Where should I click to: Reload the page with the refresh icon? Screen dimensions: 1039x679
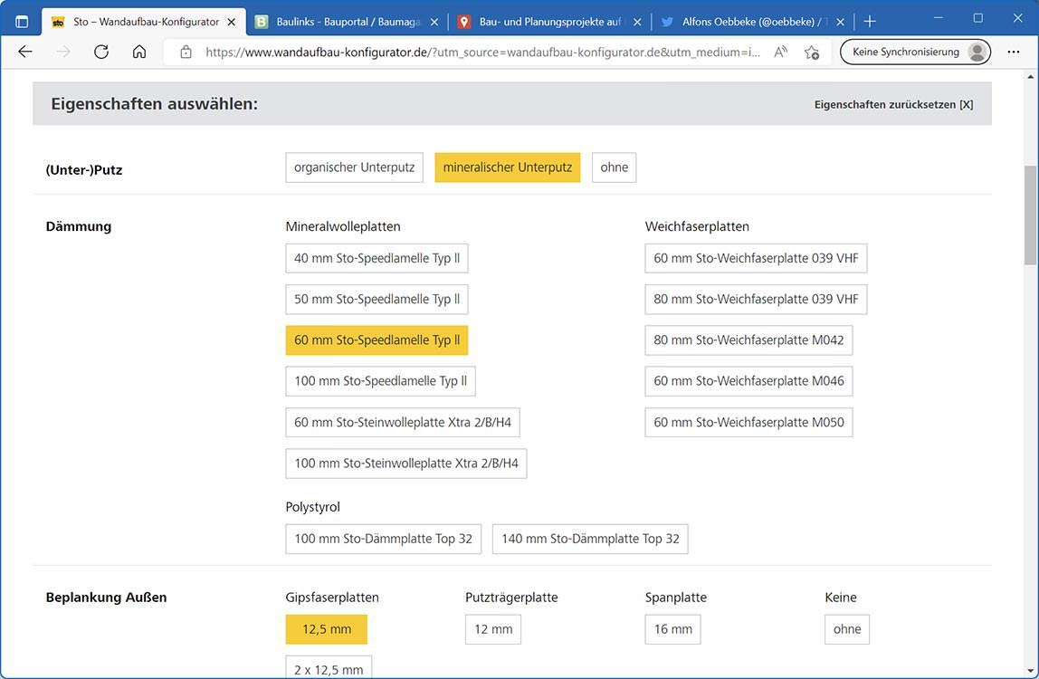tap(101, 52)
